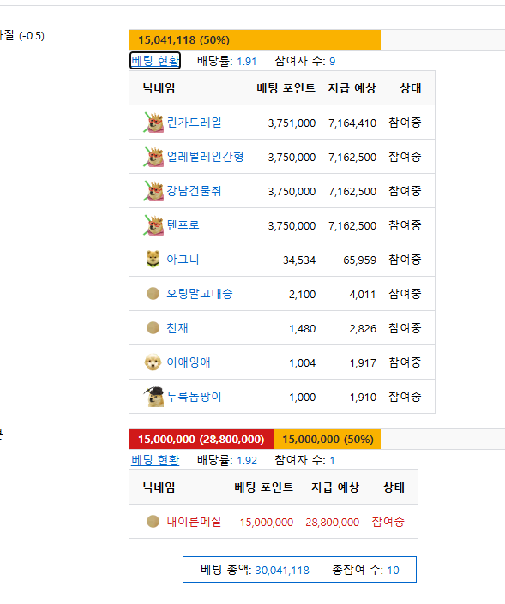
Task: Click 텐프로 avatar icon
Action: 153,225
